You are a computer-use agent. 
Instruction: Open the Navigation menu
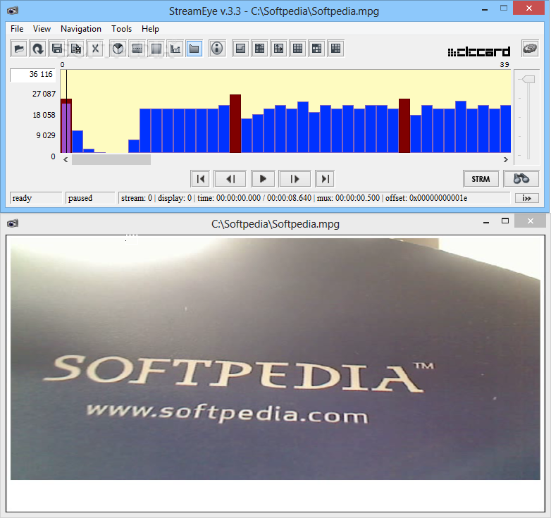pos(81,29)
